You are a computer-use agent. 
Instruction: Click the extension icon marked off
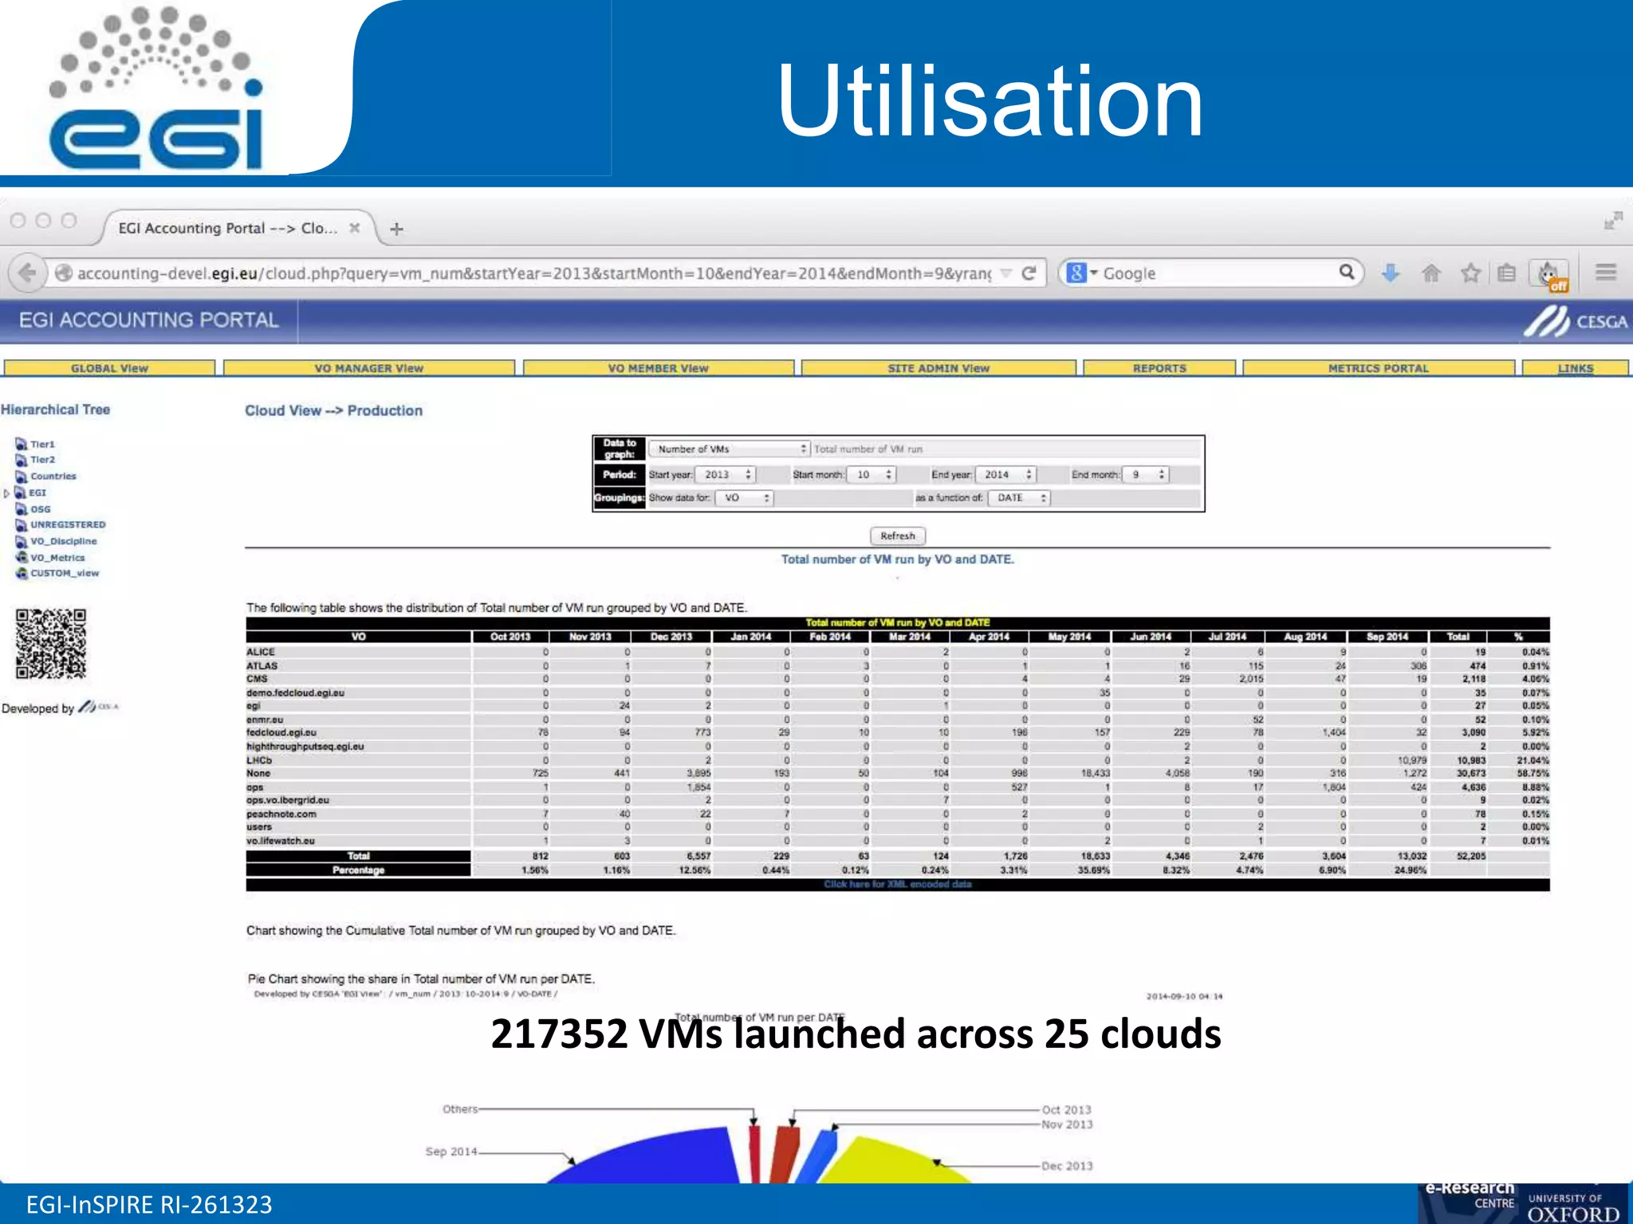click(x=1550, y=275)
